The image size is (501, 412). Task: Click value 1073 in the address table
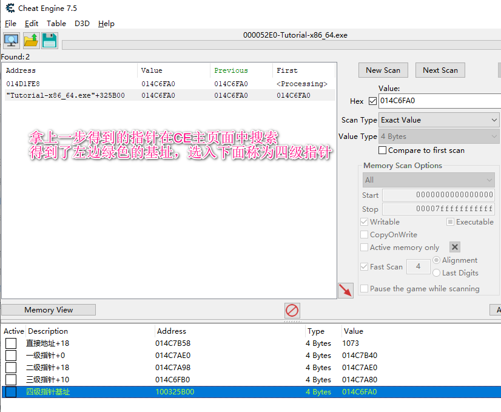pyautogui.click(x=351, y=343)
